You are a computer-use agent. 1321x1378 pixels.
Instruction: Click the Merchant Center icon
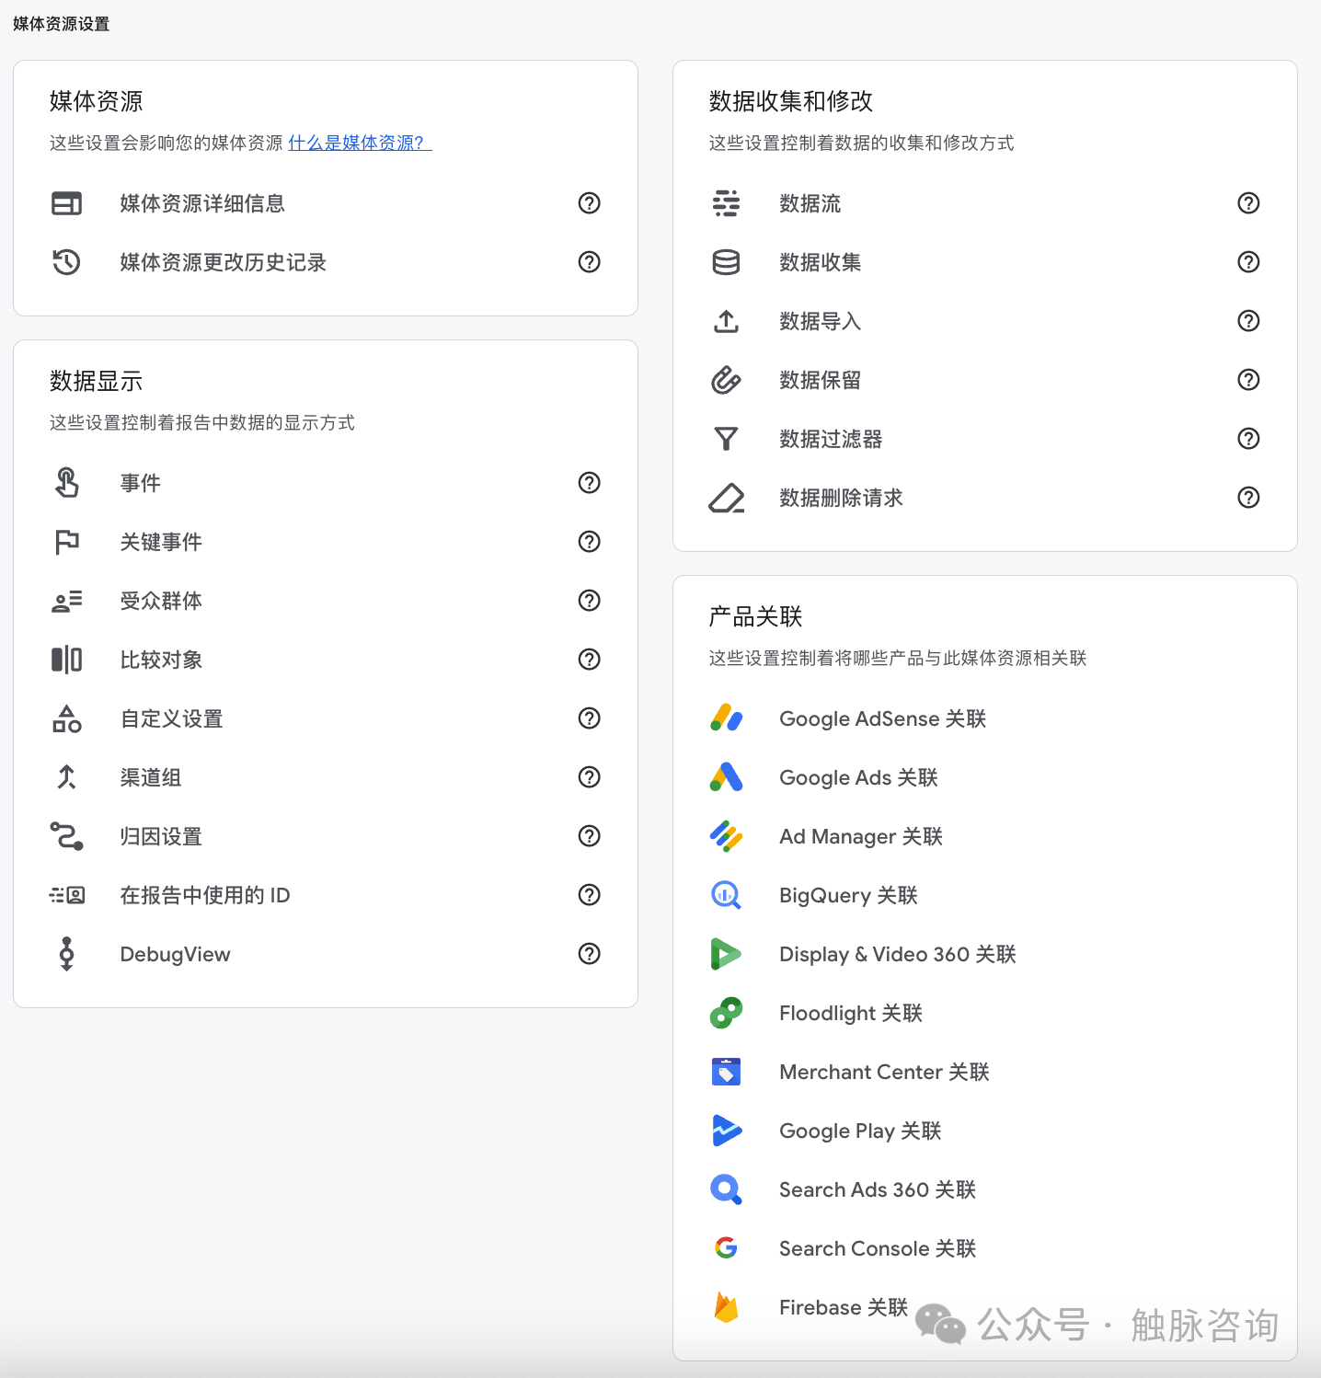pyautogui.click(x=726, y=1072)
